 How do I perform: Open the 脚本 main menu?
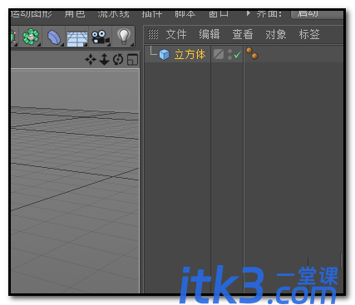coord(185,13)
